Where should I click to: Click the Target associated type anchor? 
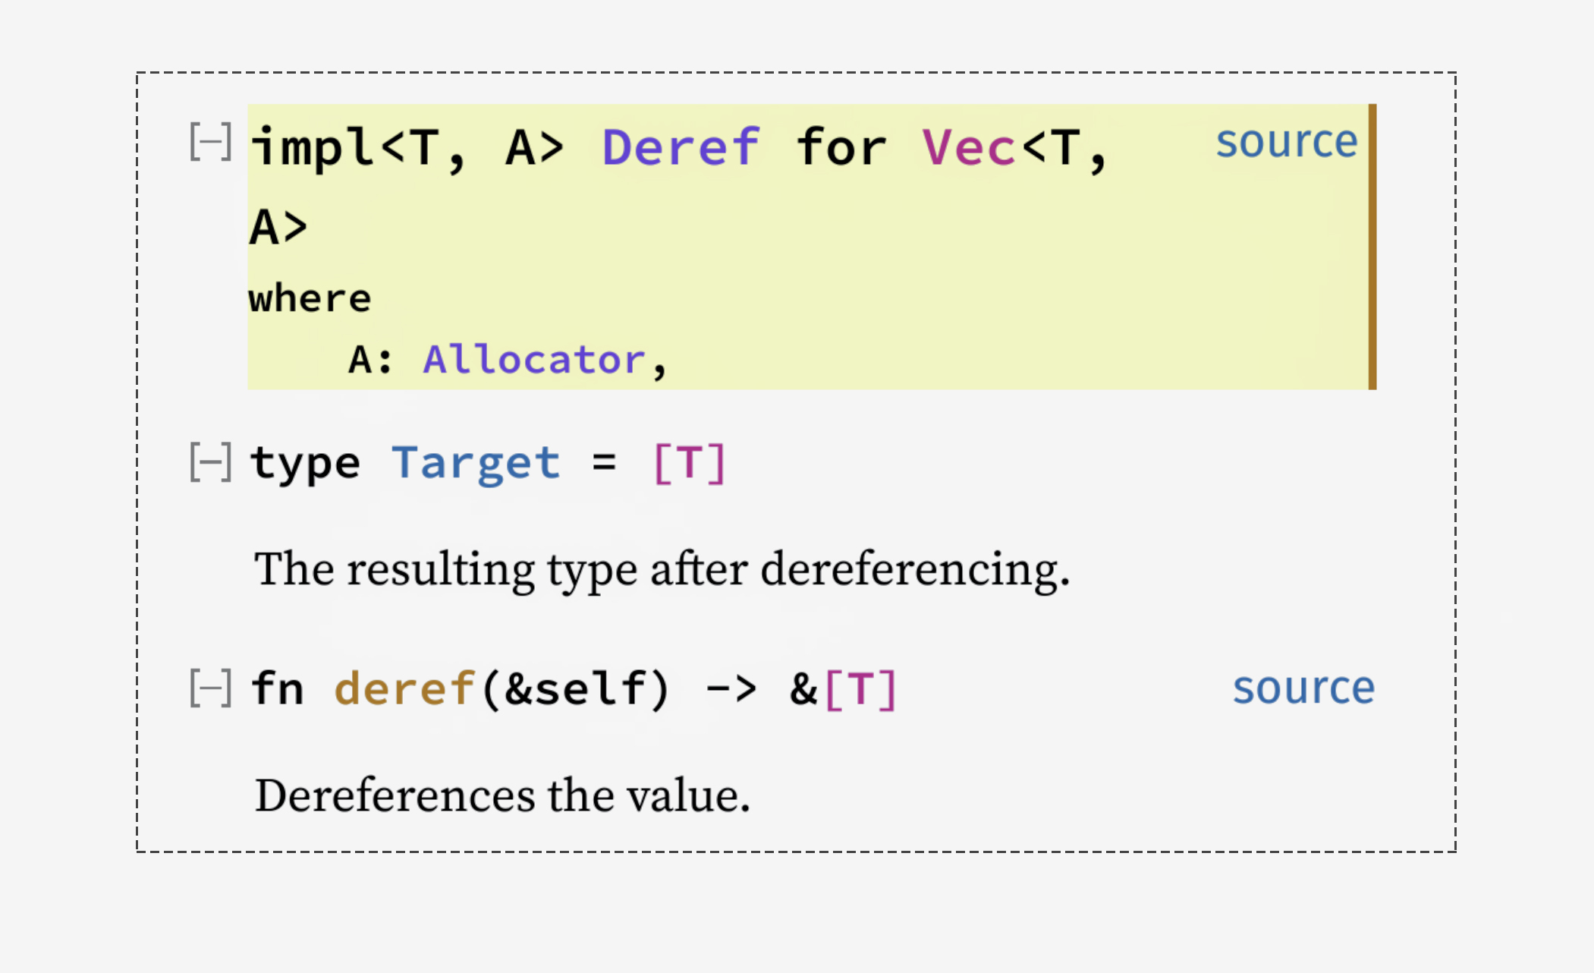click(x=476, y=462)
